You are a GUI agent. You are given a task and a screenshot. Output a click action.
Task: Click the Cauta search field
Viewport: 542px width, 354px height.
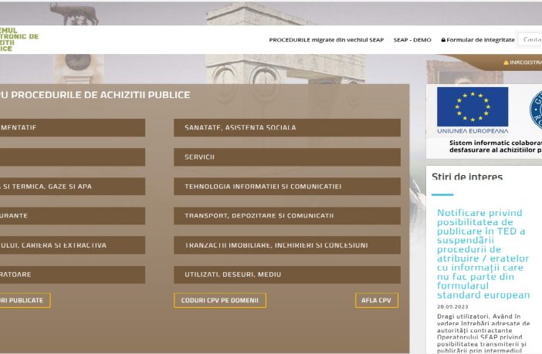(x=531, y=40)
